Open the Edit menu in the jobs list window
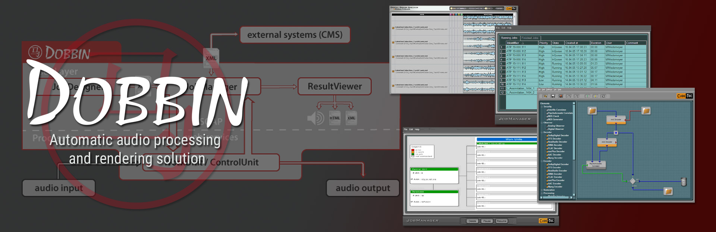Screen dimensions: 716x232 click(503, 28)
